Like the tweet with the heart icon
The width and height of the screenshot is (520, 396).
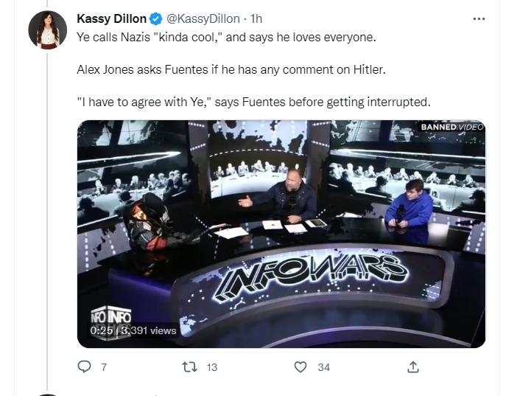301,367
